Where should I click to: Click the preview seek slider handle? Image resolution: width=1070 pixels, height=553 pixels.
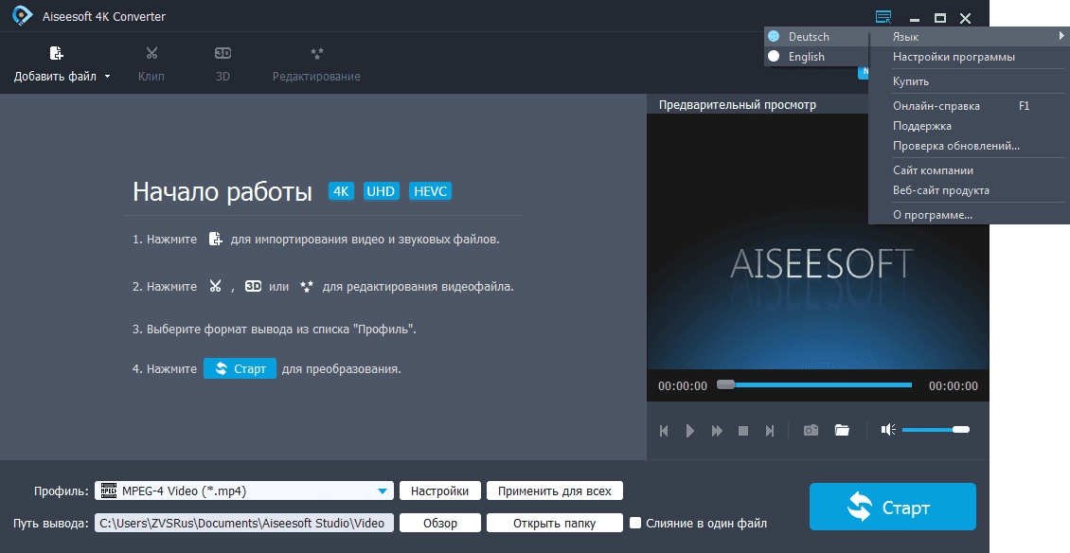coord(726,384)
